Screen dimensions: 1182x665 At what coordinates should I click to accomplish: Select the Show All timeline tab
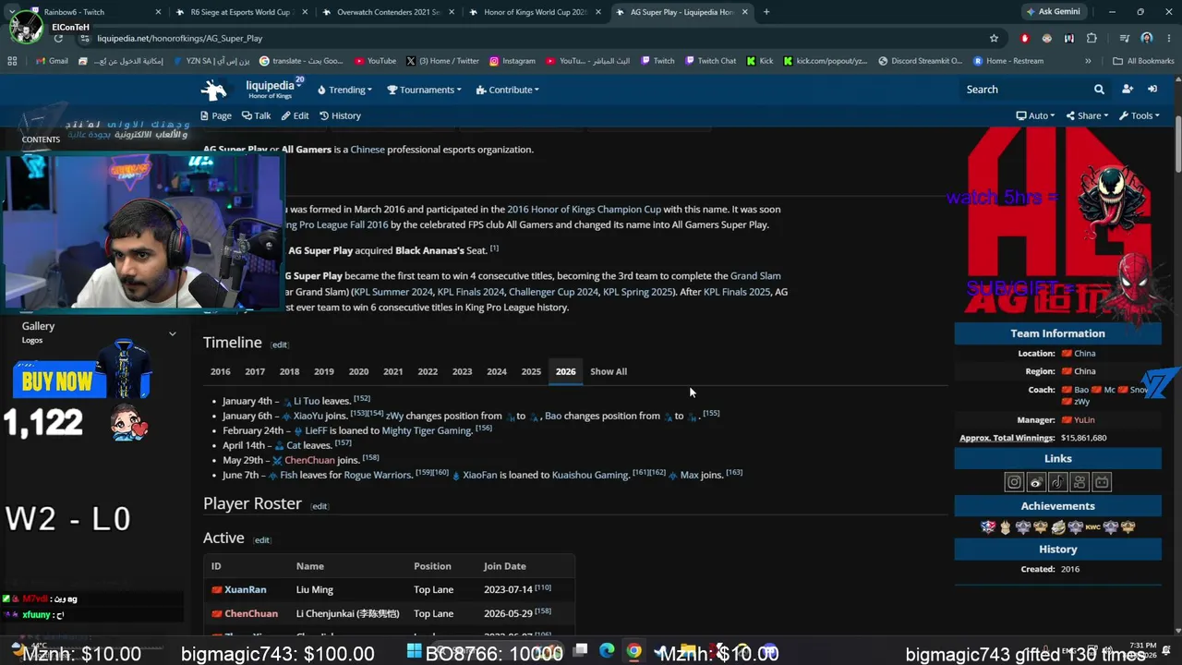pos(609,371)
